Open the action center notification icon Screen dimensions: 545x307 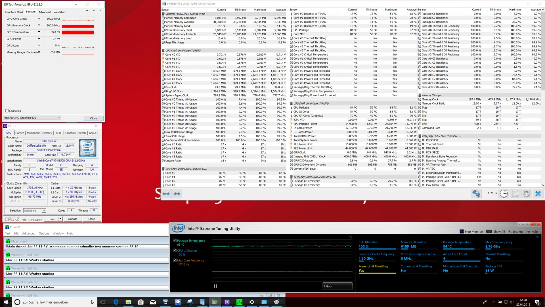537,302
